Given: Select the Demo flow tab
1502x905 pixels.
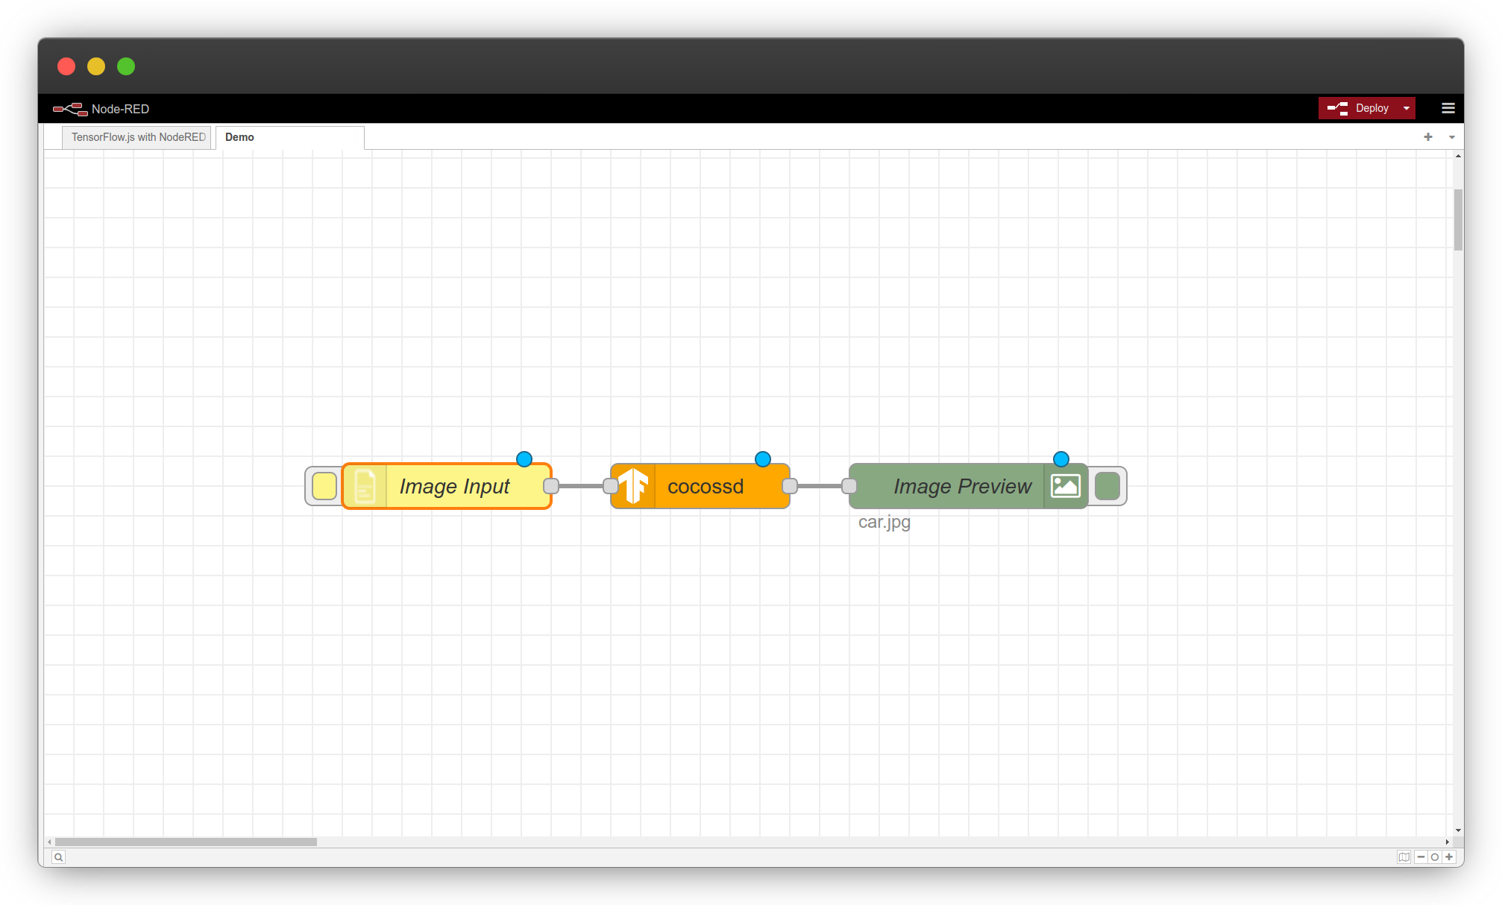Looking at the screenshot, I should [289, 137].
